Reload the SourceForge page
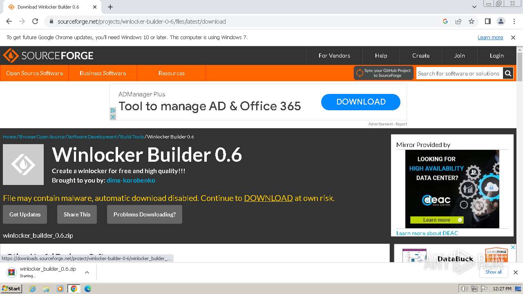 pos(35,21)
